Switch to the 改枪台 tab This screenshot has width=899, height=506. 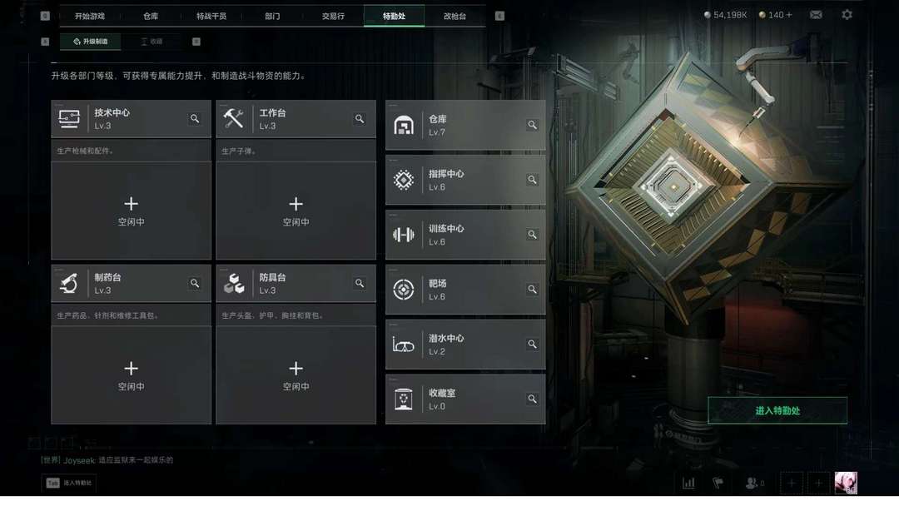point(454,16)
